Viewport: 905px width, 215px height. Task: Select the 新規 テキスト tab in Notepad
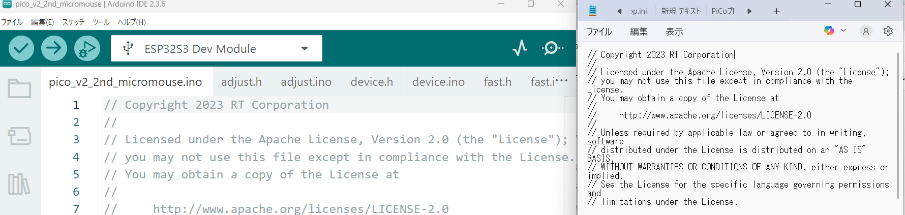681,11
